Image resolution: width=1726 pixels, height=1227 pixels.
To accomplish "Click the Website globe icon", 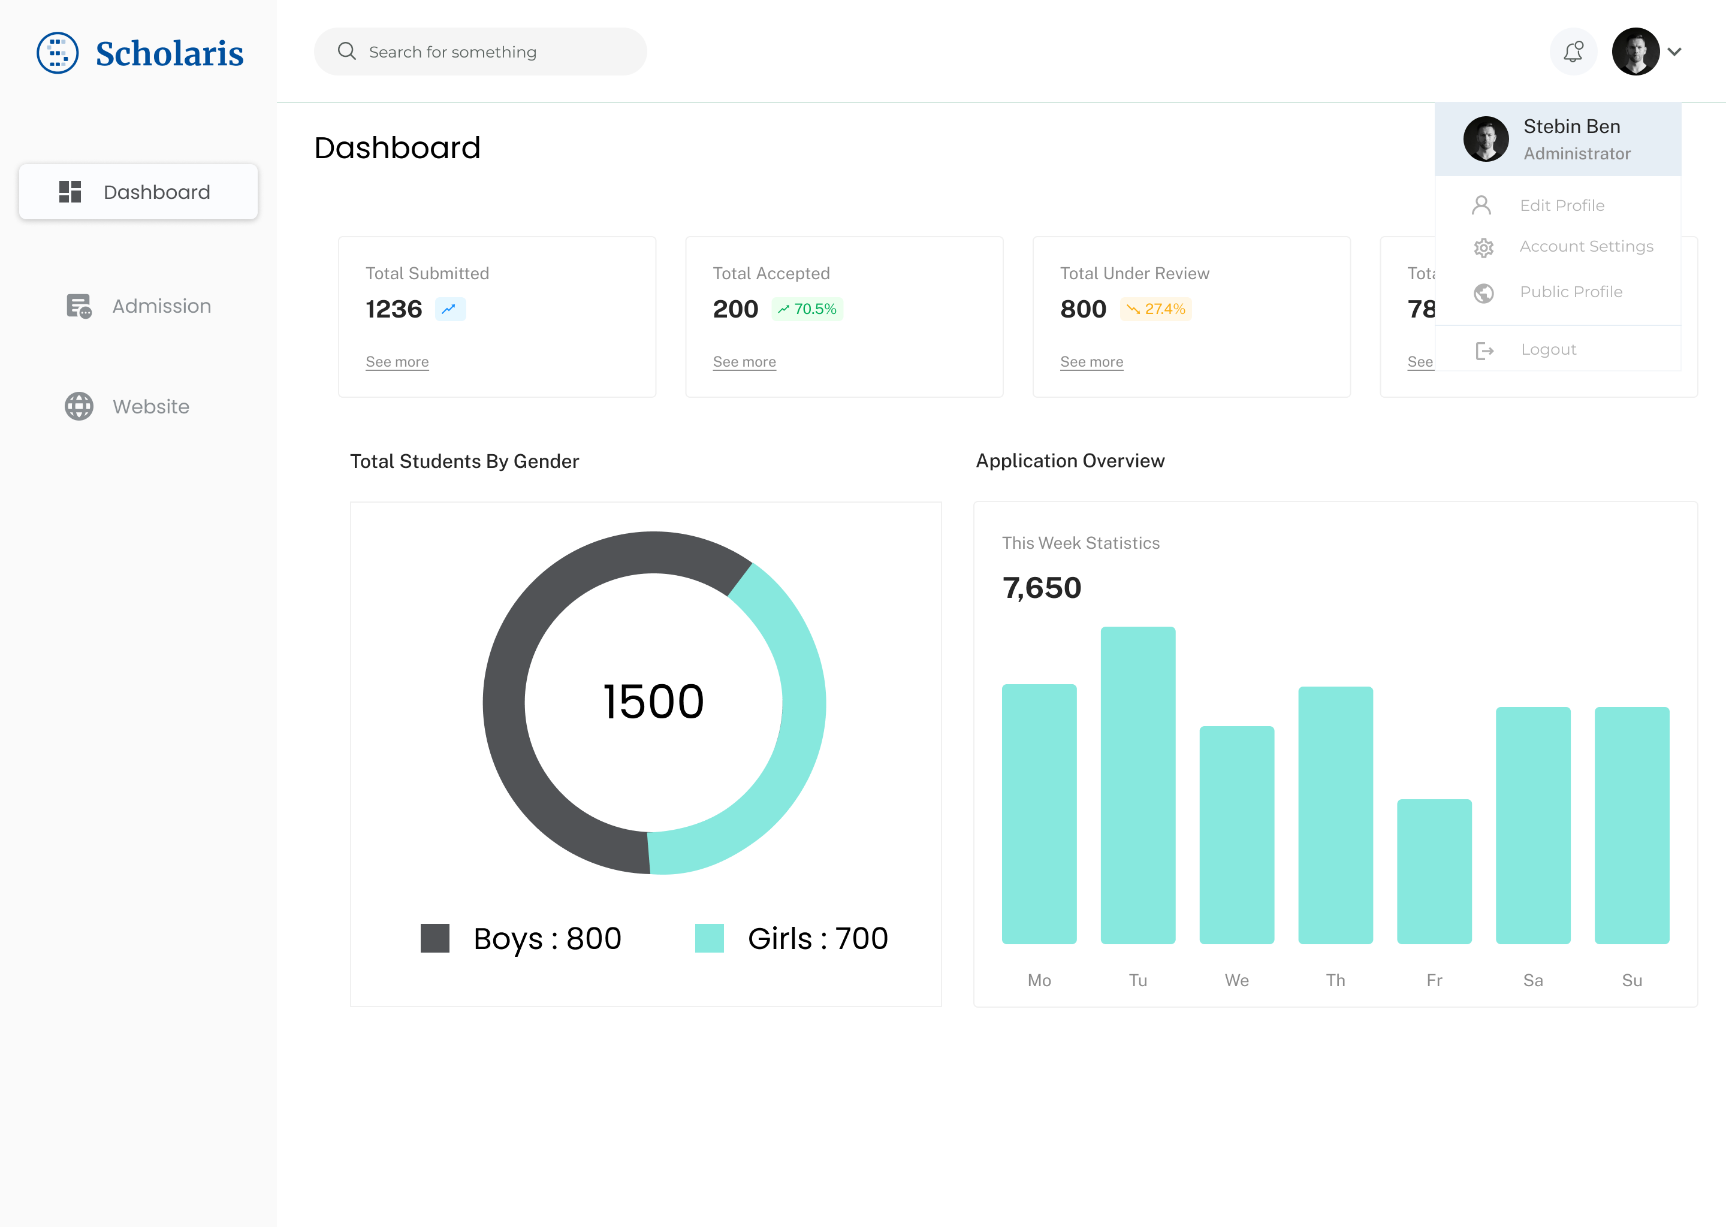I will click(x=79, y=406).
